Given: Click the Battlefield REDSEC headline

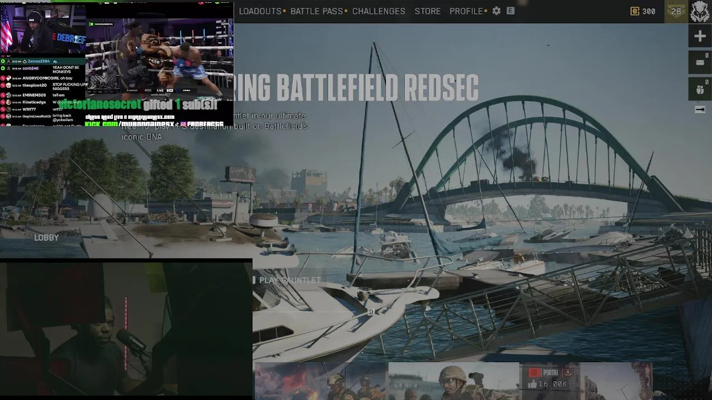Looking at the screenshot, I should (356, 87).
